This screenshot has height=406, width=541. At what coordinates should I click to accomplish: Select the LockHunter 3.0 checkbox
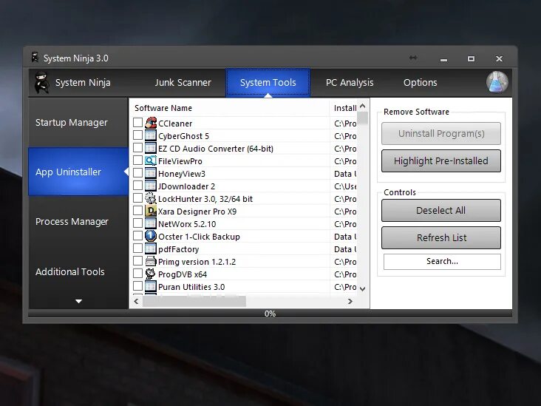(138, 197)
